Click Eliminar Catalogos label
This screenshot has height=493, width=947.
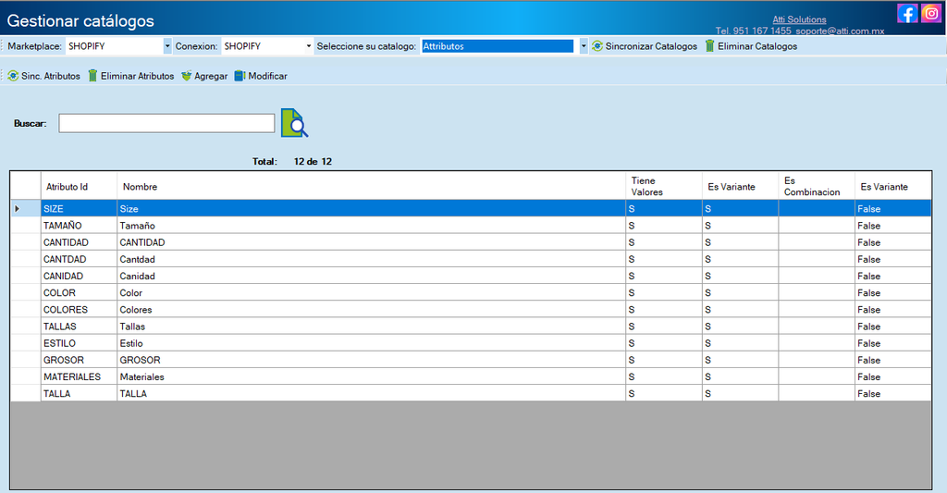pos(757,46)
